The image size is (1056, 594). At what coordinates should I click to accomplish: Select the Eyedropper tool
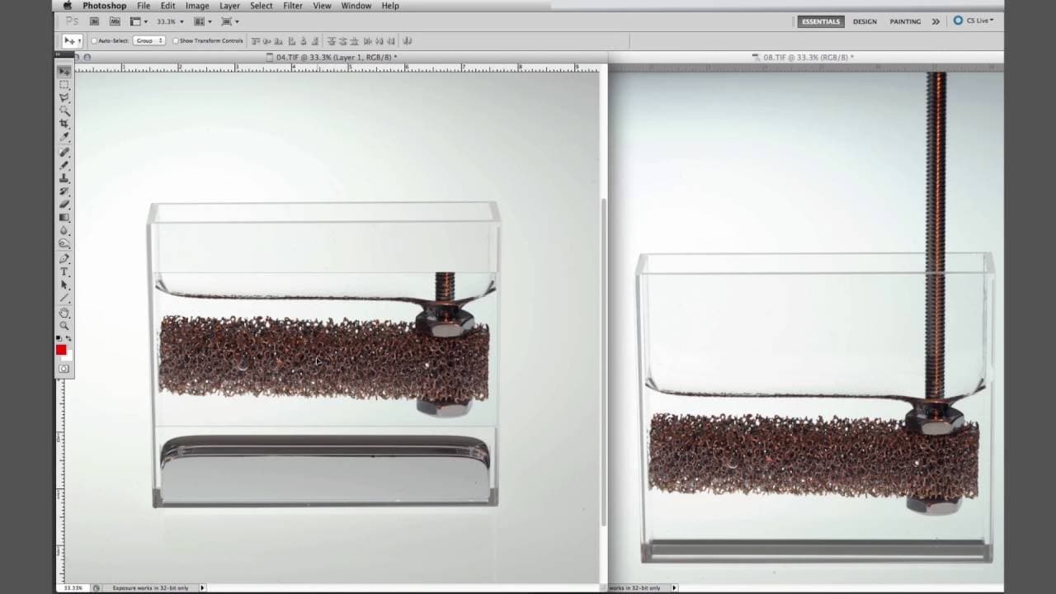coord(64,136)
